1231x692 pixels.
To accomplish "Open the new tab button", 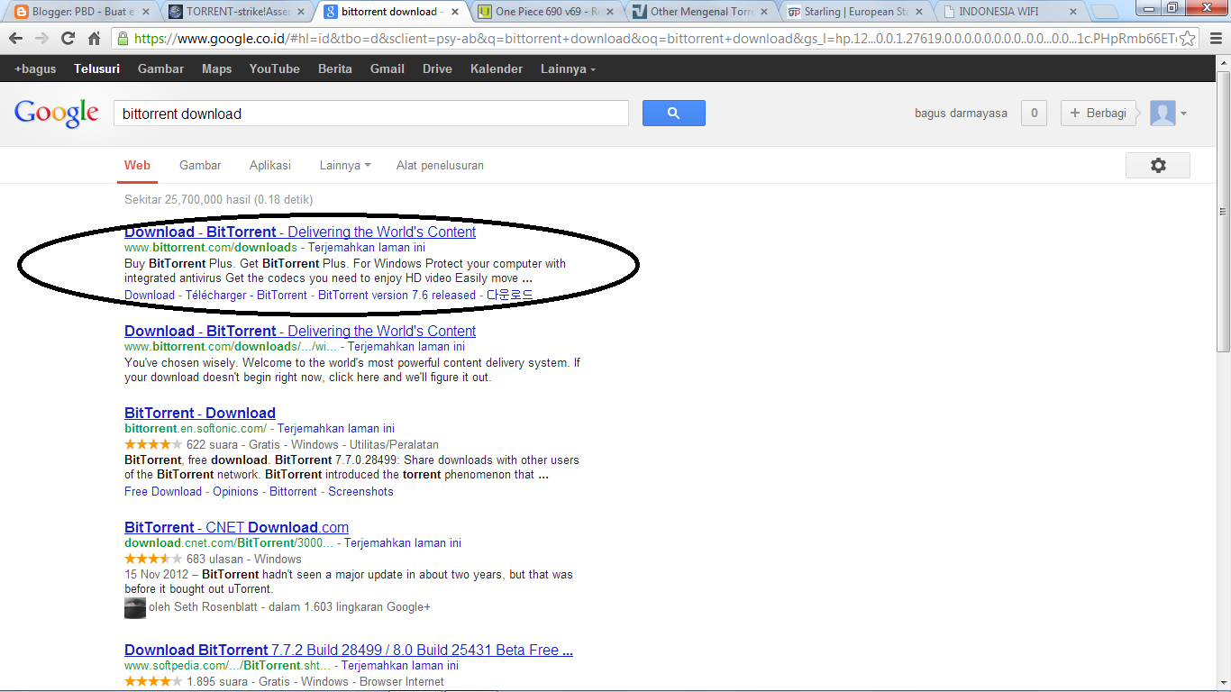I will pyautogui.click(x=1103, y=12).
